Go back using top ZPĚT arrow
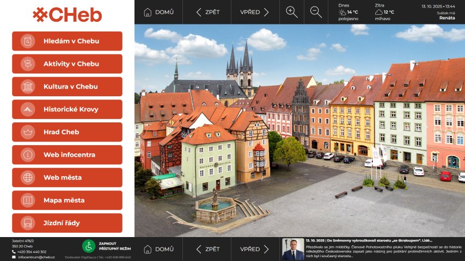465x261 pixels. pos(208,12)
